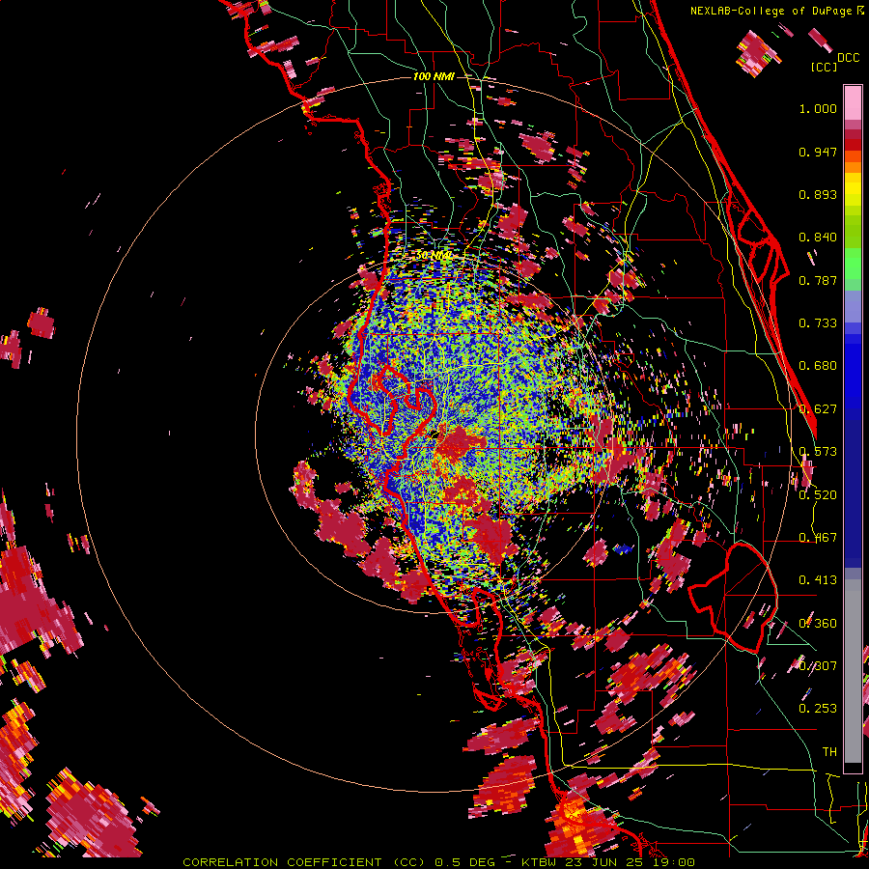Click the 0.253 legend value

click(818, 709)
